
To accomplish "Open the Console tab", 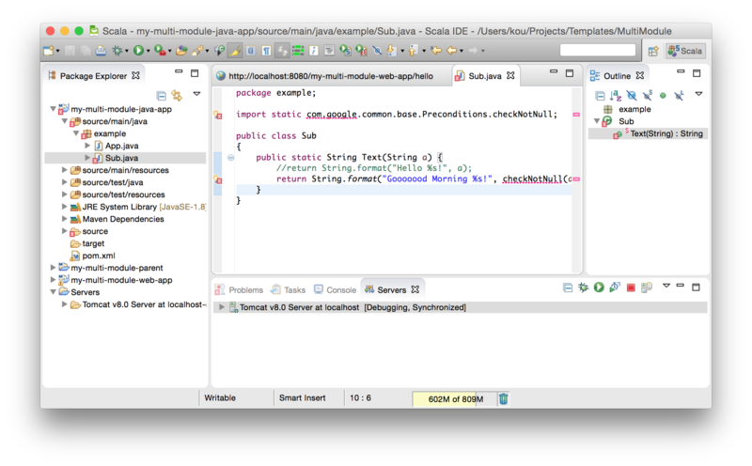I will 335,289.
